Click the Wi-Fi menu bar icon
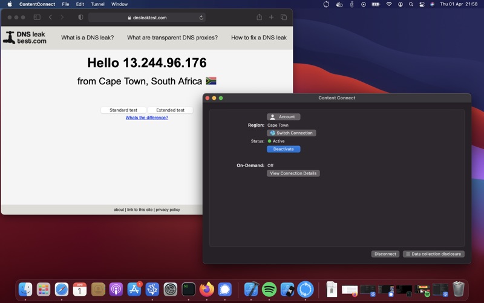 389,4
